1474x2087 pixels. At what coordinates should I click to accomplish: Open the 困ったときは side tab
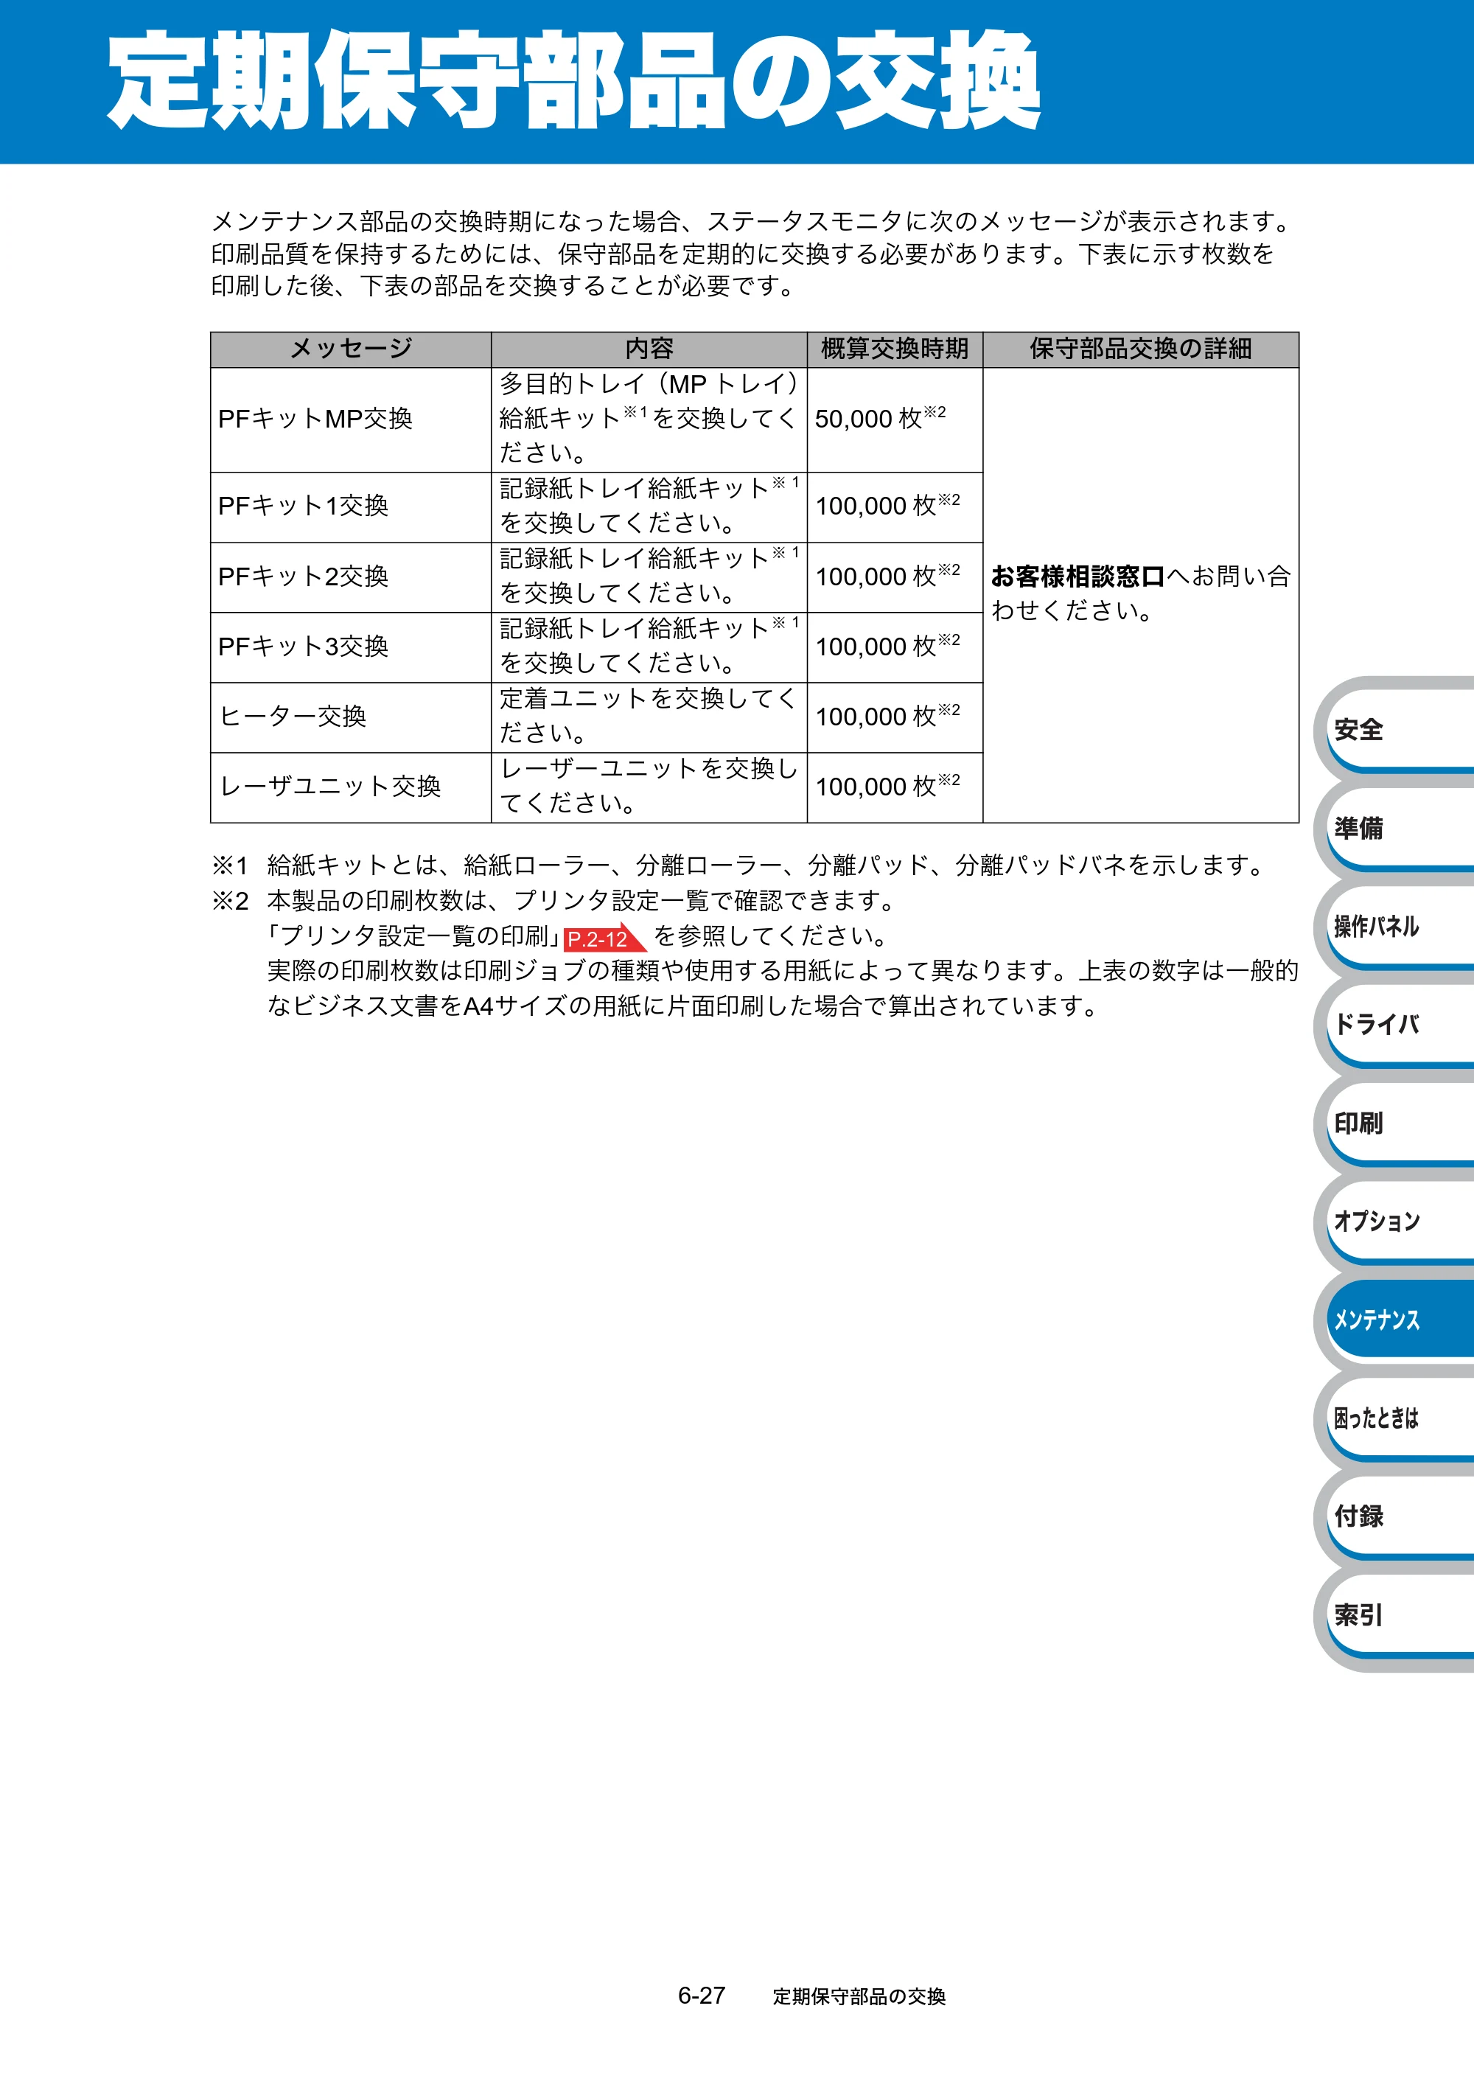click(x=1400, y=1418)
